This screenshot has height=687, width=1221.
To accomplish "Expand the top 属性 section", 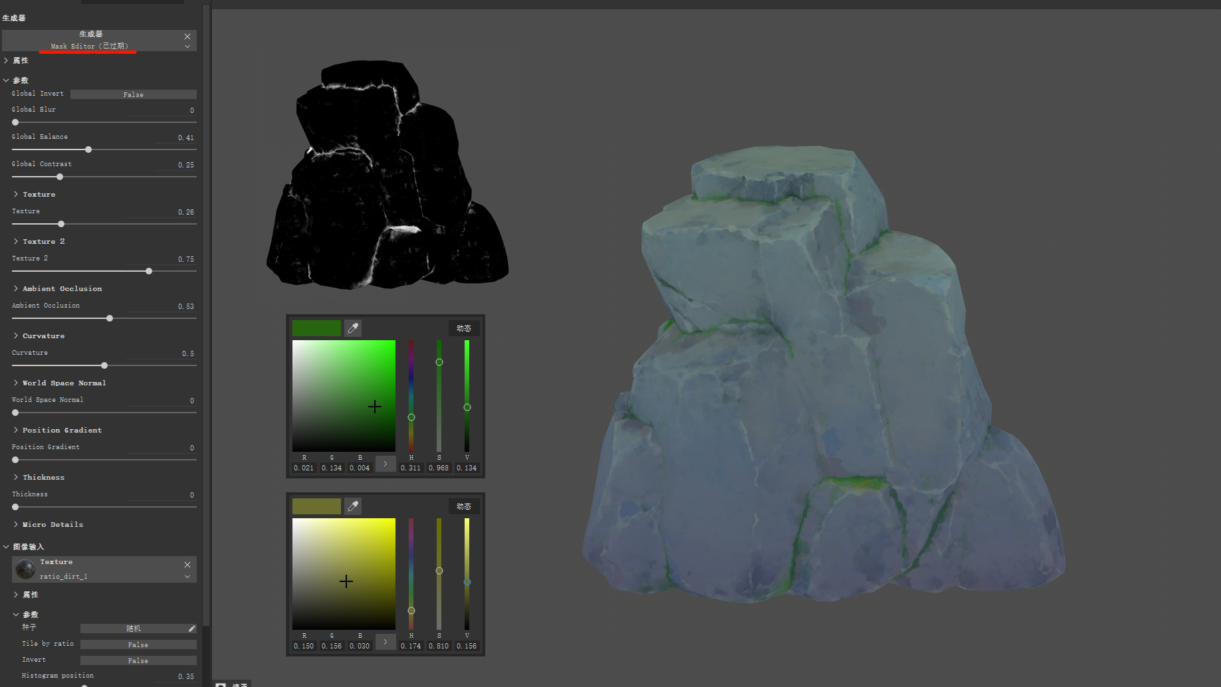I will 6,60.
